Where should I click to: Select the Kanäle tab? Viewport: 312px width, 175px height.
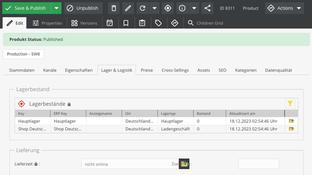click(50, 70)
